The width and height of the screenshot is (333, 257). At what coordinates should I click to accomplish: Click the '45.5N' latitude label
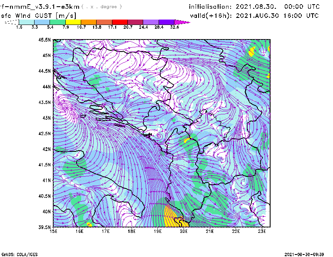pos(45,40)
